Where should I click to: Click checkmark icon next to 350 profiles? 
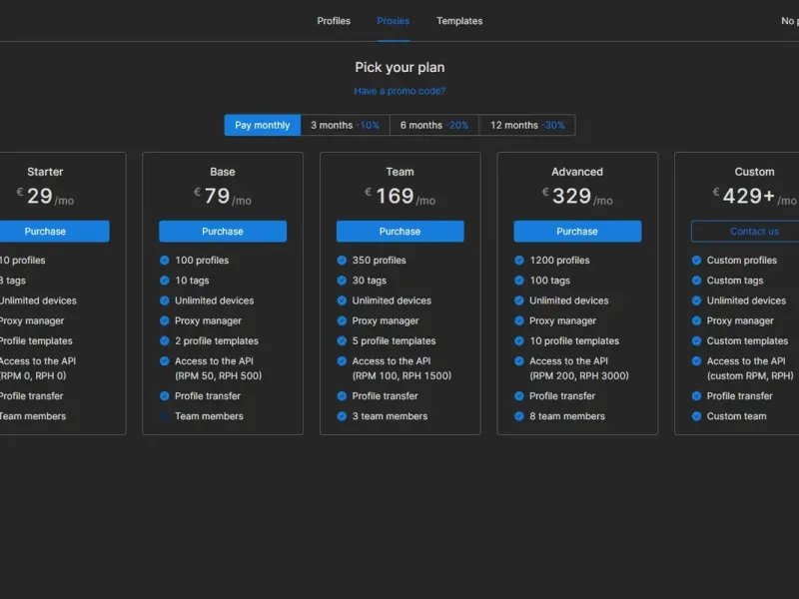click(342, 261)
